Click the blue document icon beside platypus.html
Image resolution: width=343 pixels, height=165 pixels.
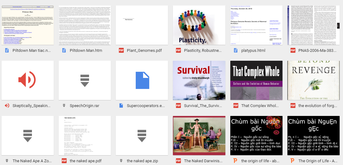pos(236,51)
